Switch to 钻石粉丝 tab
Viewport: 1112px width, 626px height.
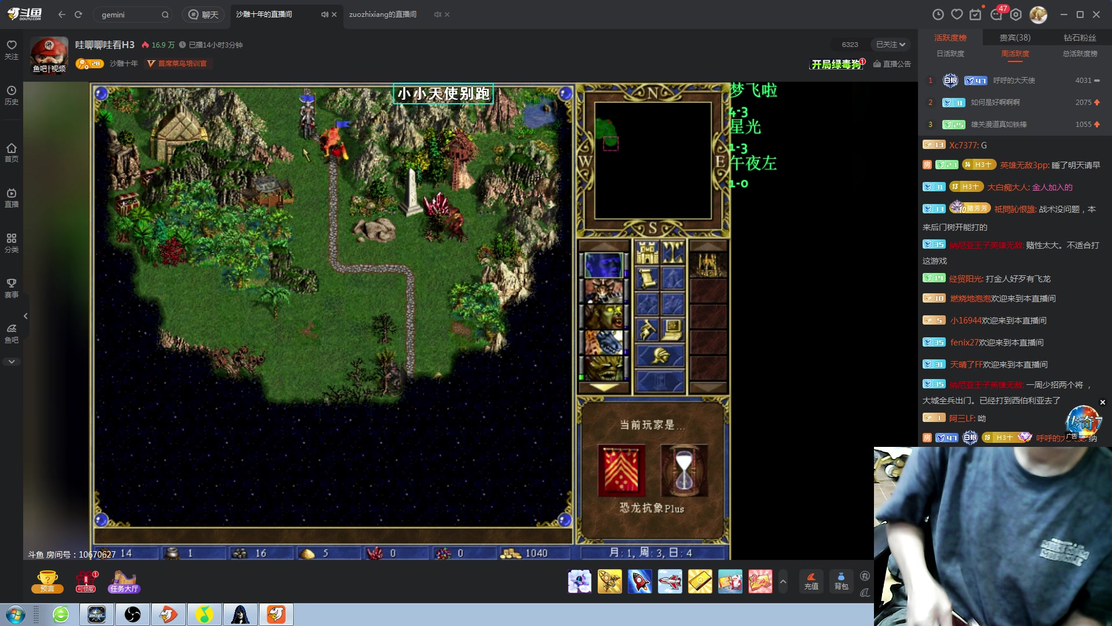click(x=1080, y=38)
